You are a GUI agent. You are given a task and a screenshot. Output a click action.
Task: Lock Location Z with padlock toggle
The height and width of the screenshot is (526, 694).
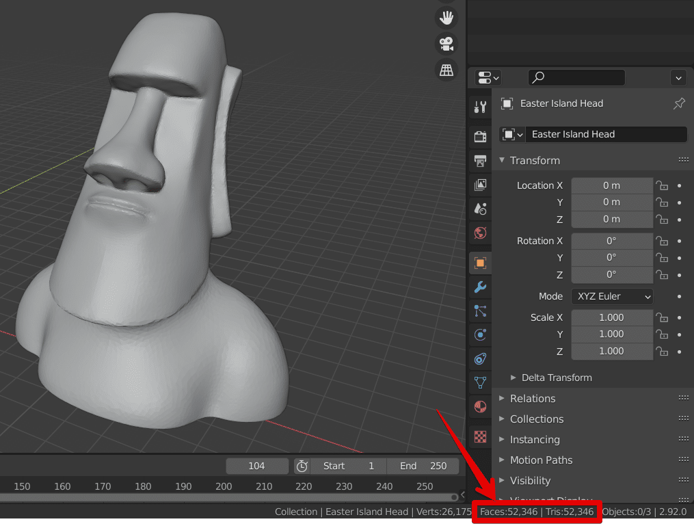point(662,219)
